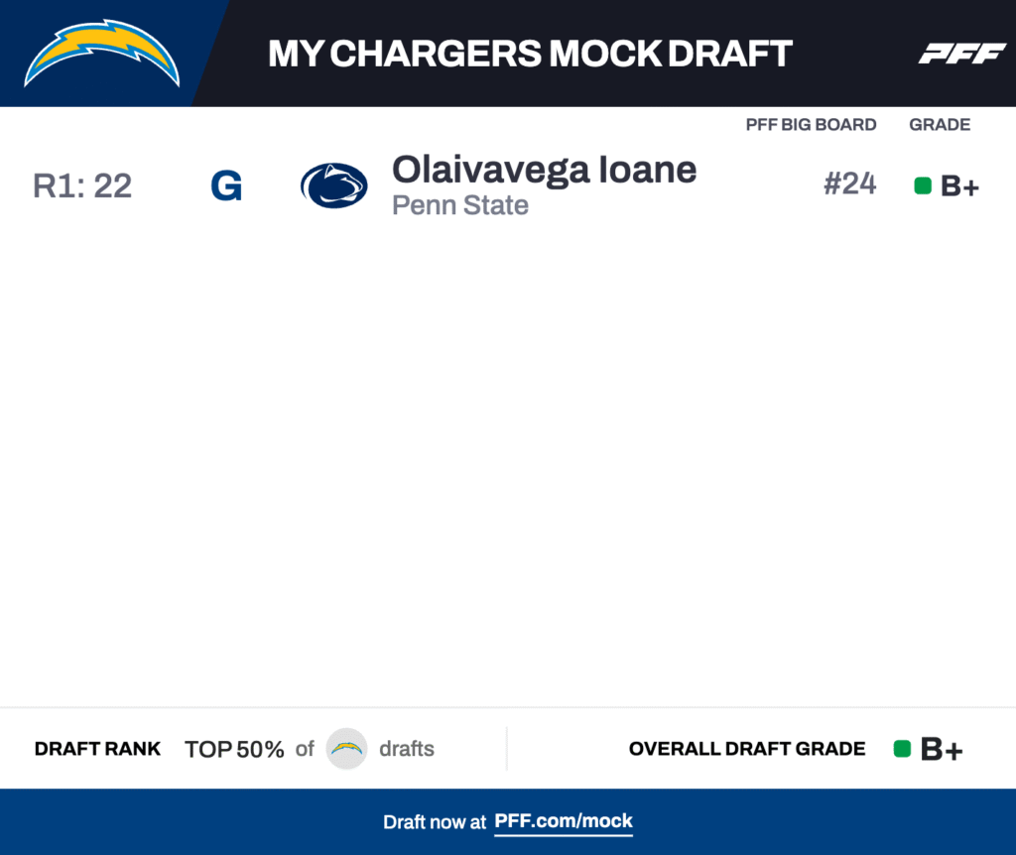Click the TOP 50% text

[x=234, y=749]
